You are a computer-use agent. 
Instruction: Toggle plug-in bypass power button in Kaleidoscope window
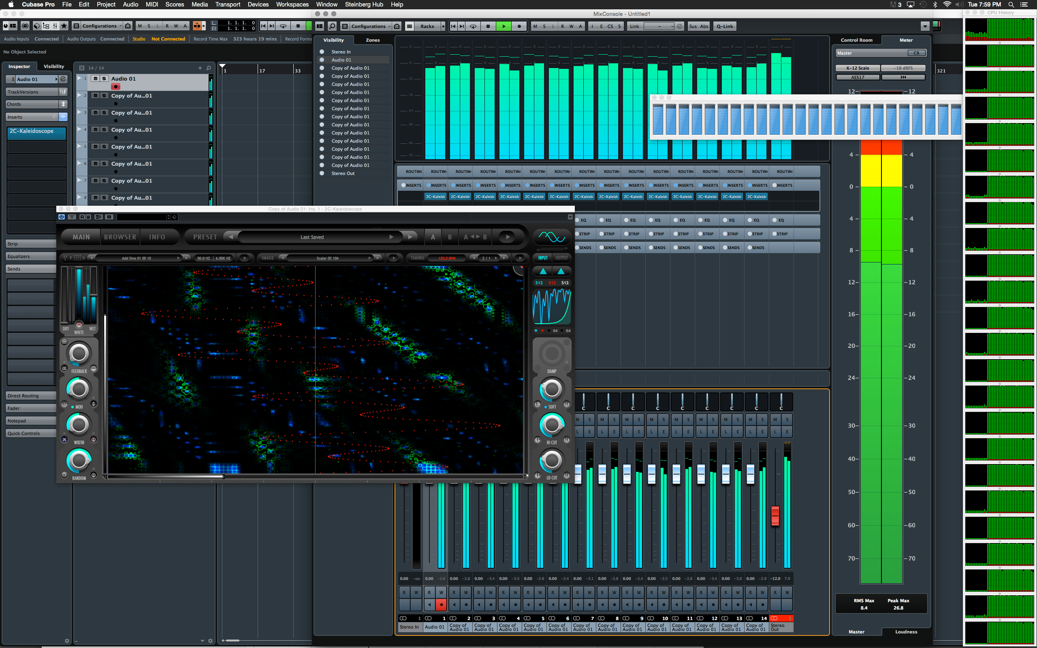pos(61,217)
